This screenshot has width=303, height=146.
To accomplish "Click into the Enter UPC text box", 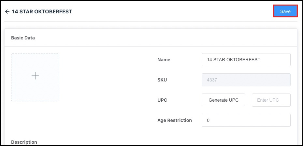I will (271, 100).
